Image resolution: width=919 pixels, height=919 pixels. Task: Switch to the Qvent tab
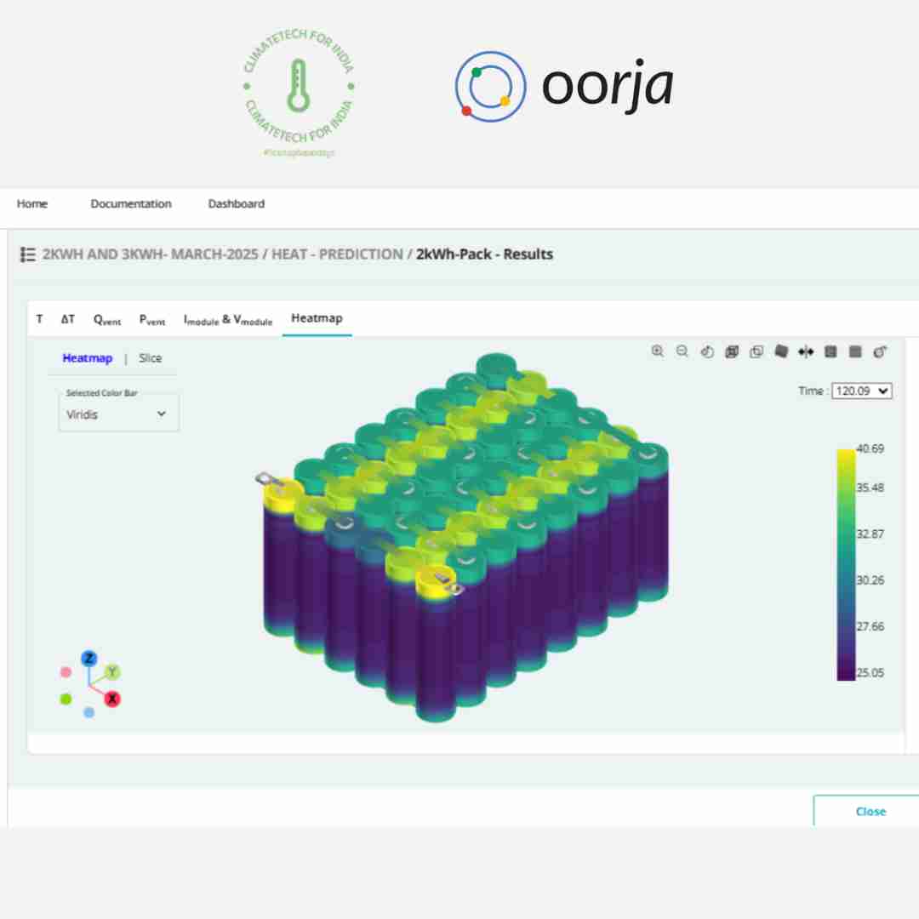(x=107, y=320)
